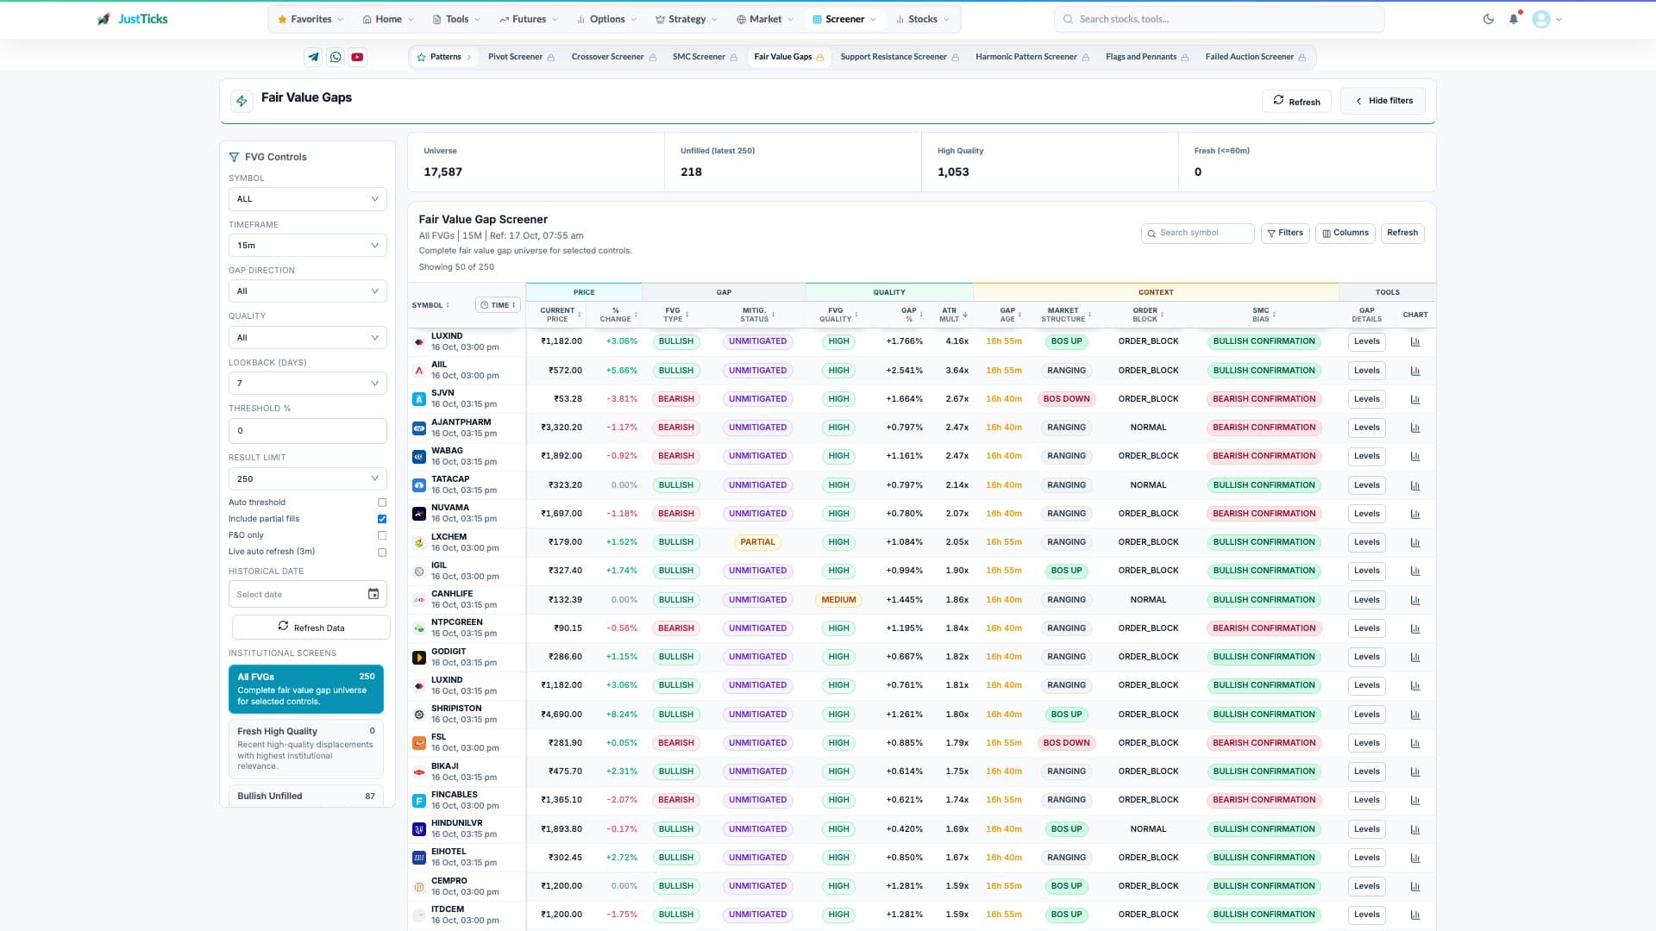Image resolution: width=1656 pixels, height=931 pixels.
Task: Click the Search symbol field
Action: point(1197,233)
